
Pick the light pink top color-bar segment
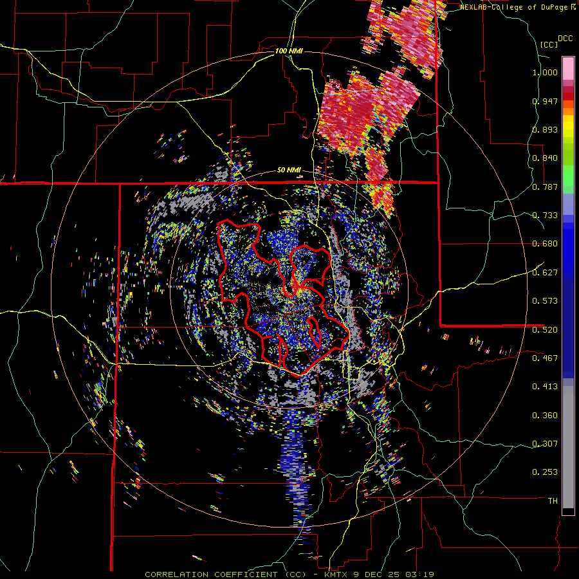(x=568, y=68)
